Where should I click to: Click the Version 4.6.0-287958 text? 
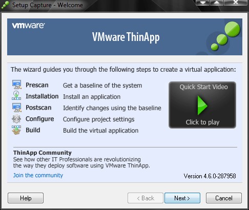210,176
